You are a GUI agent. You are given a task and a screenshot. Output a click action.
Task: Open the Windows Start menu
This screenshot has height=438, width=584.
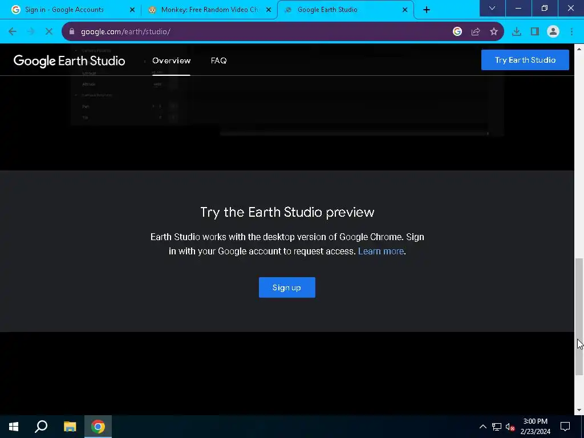click(x=14, y=427)
